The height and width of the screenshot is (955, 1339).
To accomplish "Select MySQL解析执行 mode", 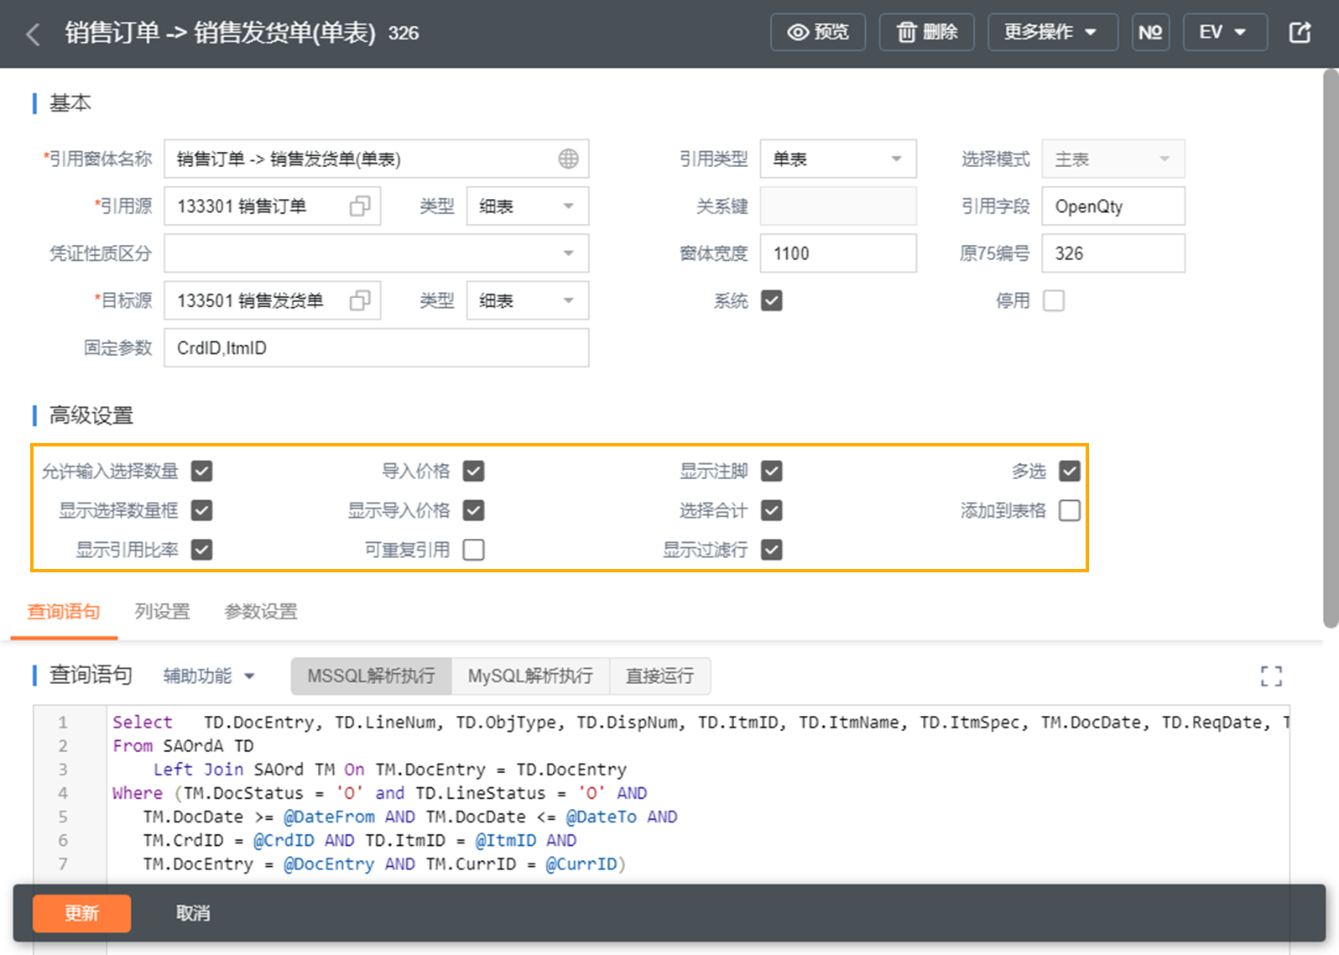I will click(530, 676).
